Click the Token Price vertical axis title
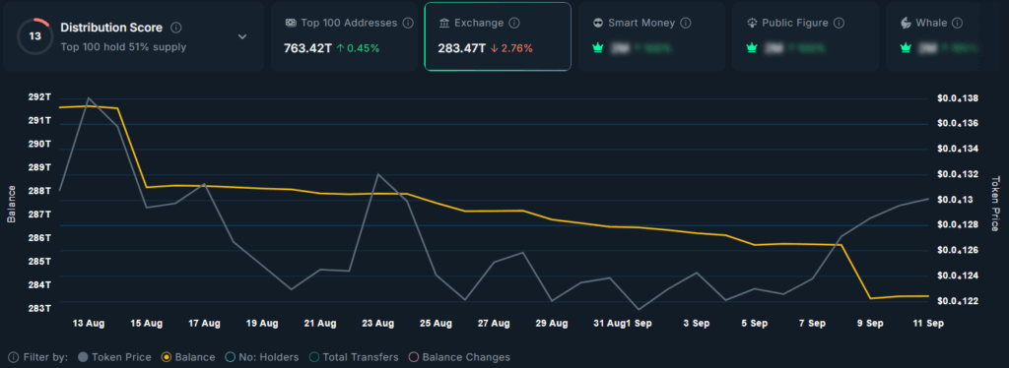The height and width of the screenshot is (368, 1009). [995, 204]
